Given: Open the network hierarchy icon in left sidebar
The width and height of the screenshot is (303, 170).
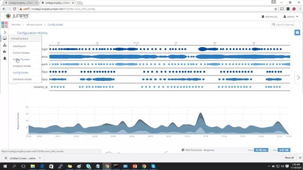Looking at the screenshot, I should pyautogui.click(x=5, y=45).
